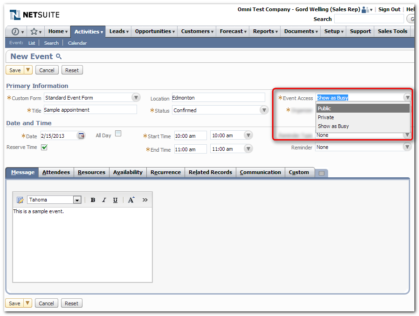Switch to the Recurrence tab
Viewport: 419px width, 316px height.
165,172
